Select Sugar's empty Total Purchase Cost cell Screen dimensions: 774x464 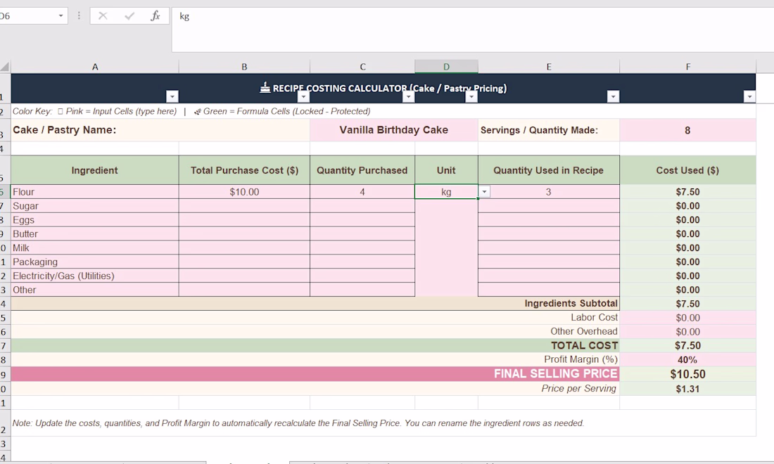coord(244,206)
